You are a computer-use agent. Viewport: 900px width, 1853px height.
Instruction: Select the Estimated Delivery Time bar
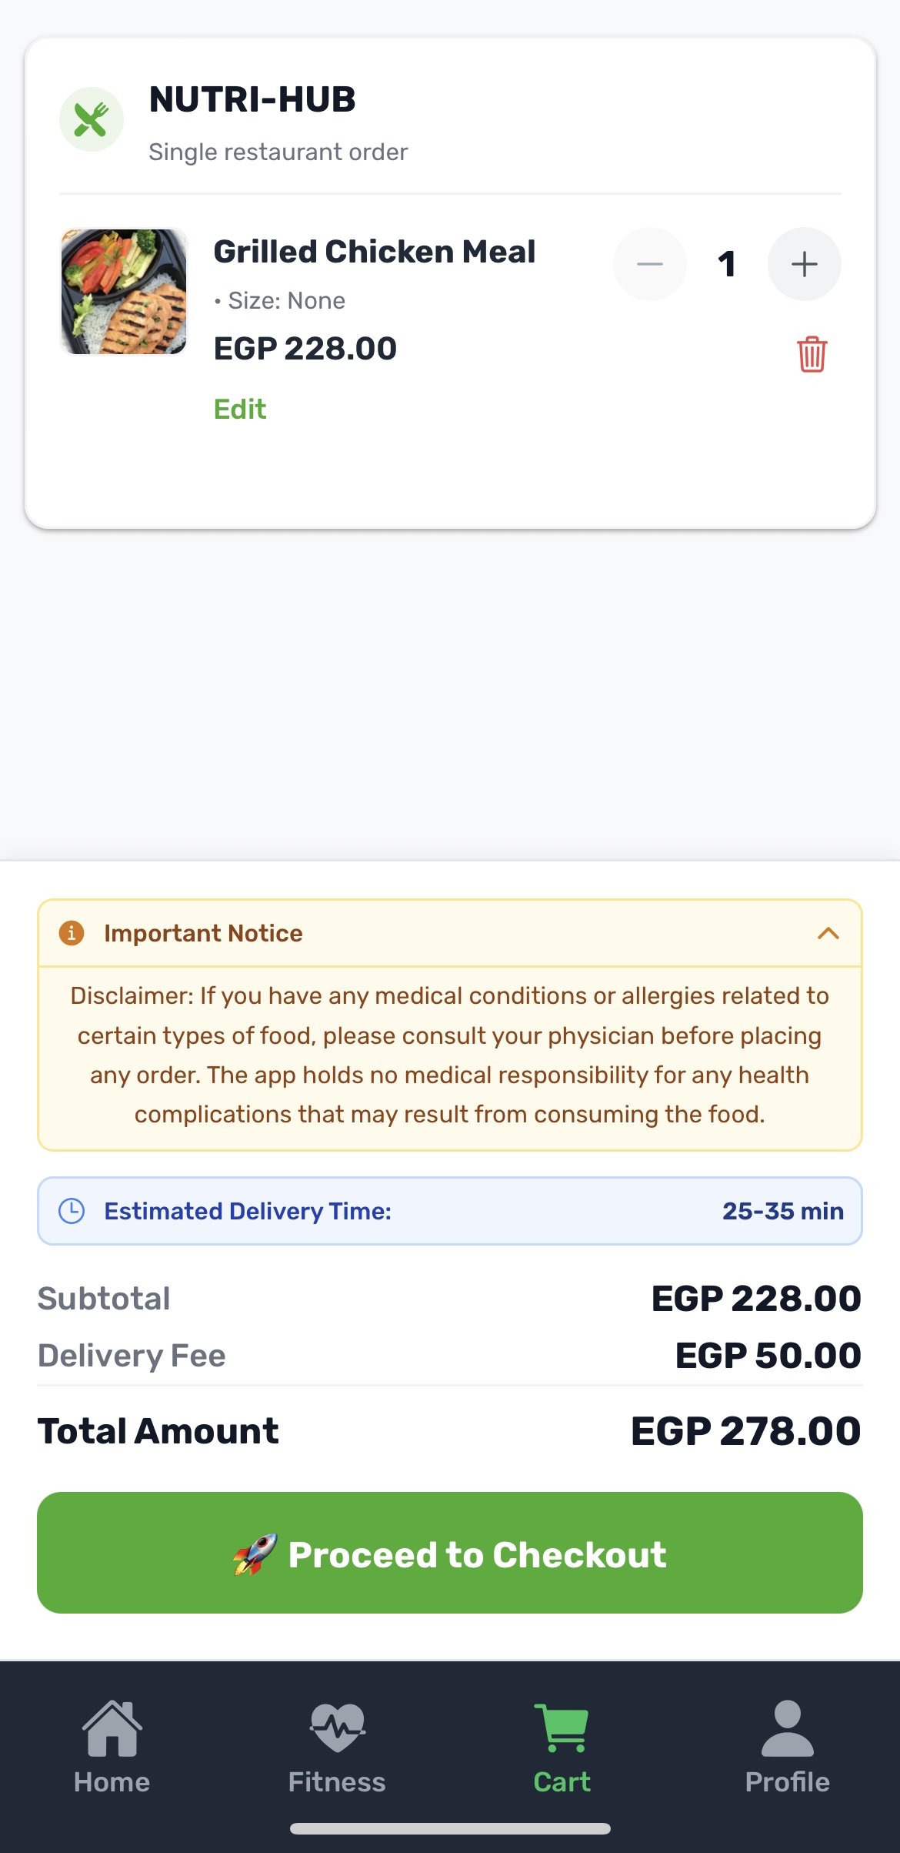pos(450,1211)
